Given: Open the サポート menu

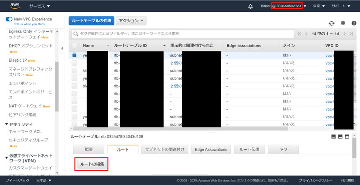Looking at the screenshot, I should (341, 6).
